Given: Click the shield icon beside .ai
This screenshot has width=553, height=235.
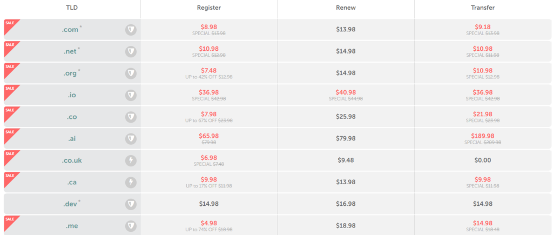Looking at the screenshot, I should tap(131, 139).
